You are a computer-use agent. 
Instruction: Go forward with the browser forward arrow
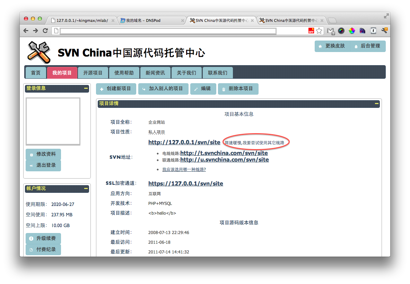pos(36,31)
